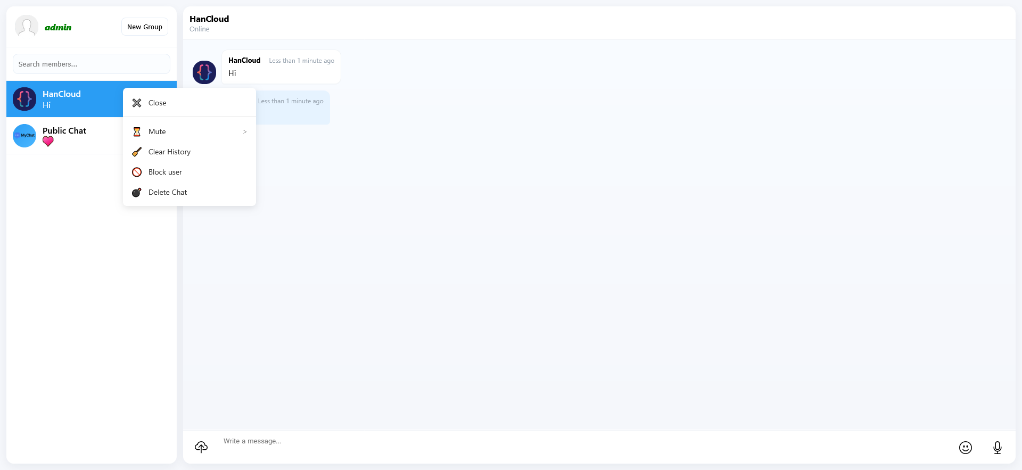Click the HanCloud title in chat header
Viewport: 1022px width, 470px height.
pos(209,19)
